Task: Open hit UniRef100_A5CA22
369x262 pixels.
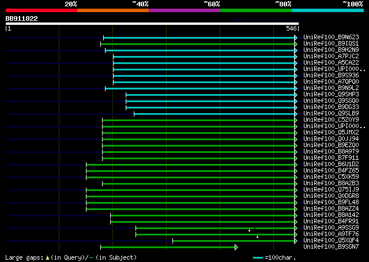Action: pos(331,63)
